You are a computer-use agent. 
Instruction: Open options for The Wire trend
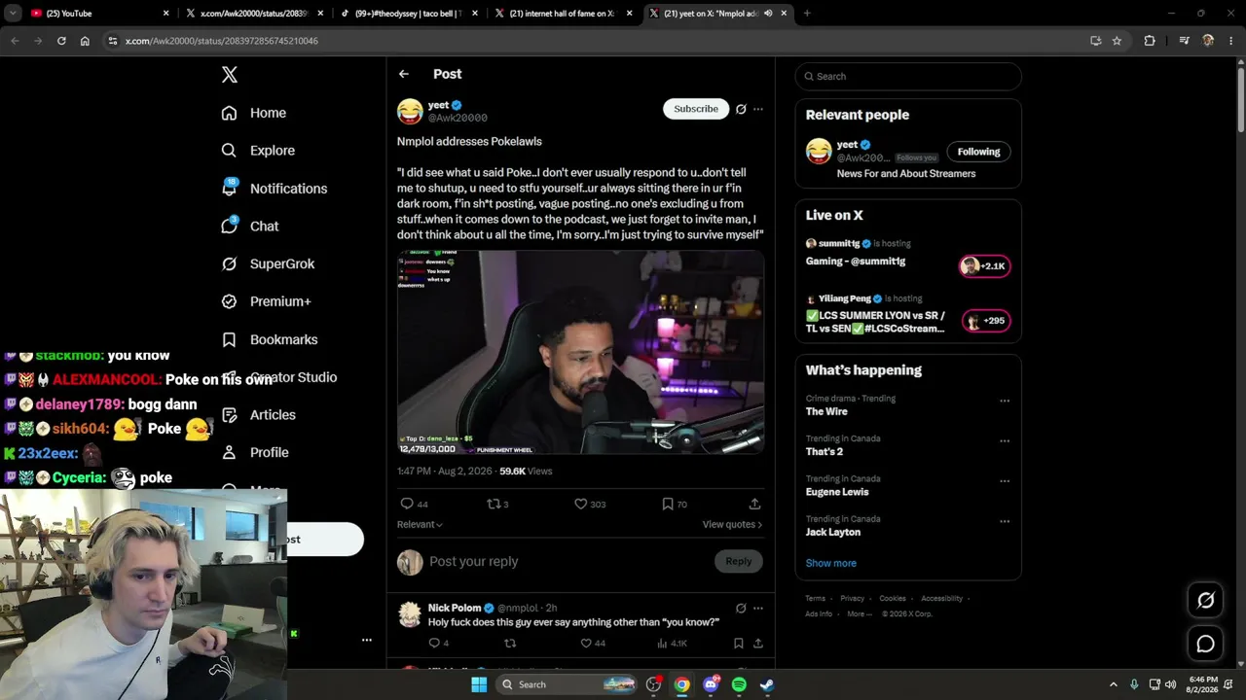point(1005,401)
